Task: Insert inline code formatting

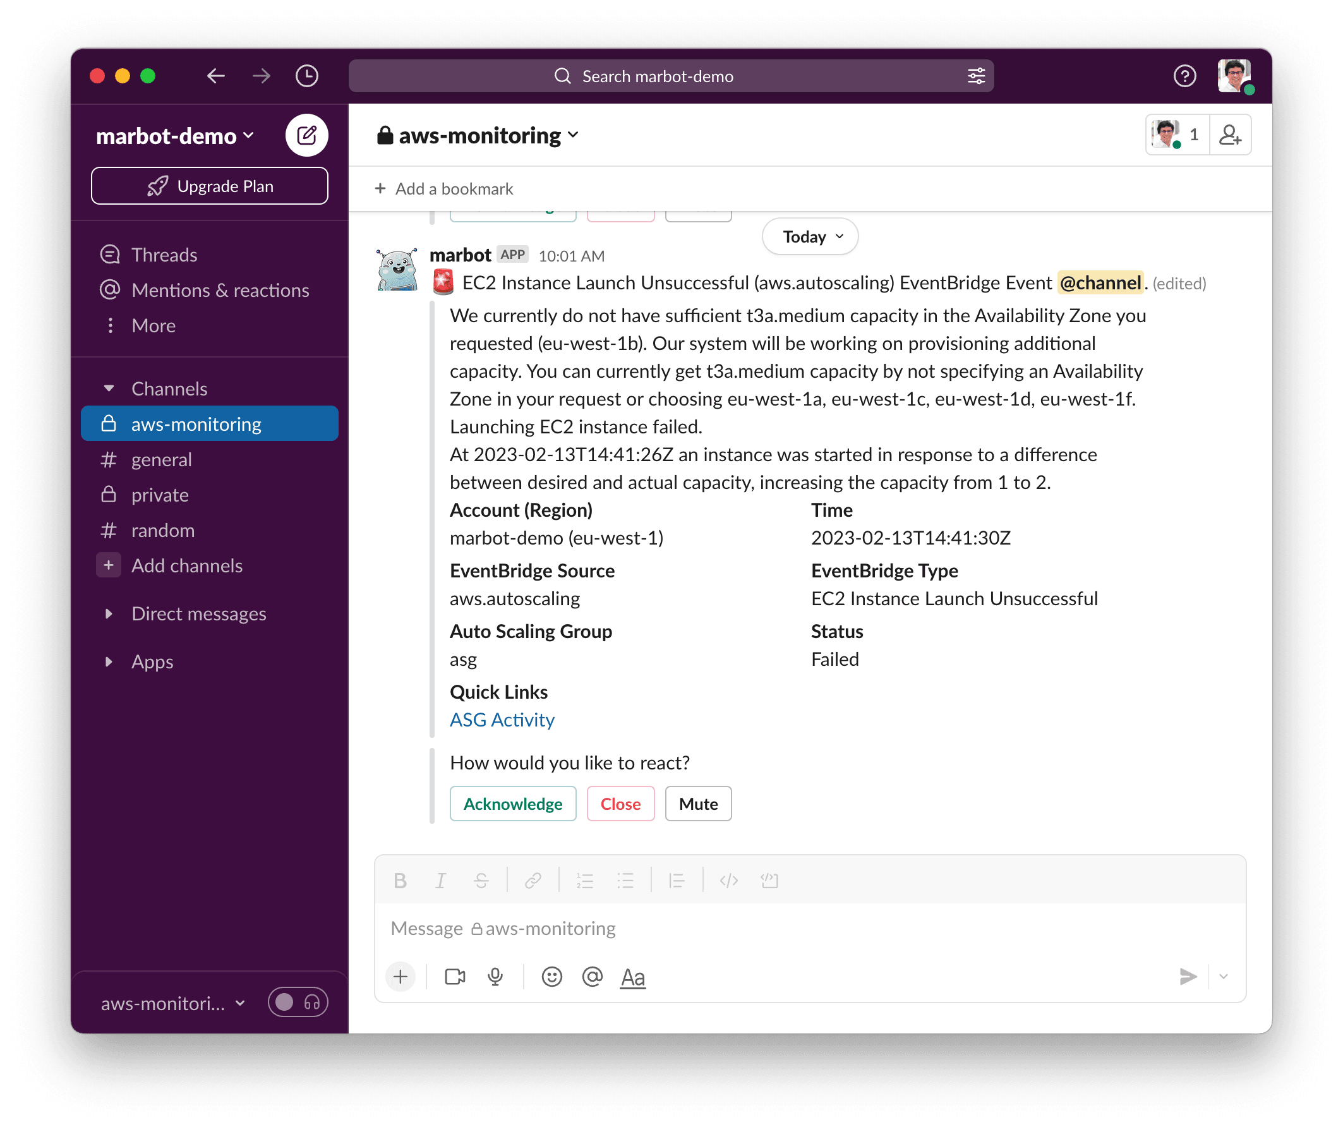Action: [728, 881]
